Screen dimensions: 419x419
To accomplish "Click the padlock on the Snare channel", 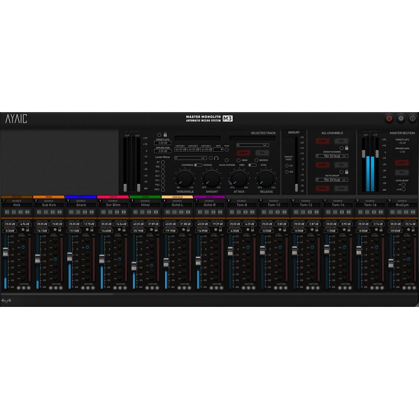I will coord(92,229).
